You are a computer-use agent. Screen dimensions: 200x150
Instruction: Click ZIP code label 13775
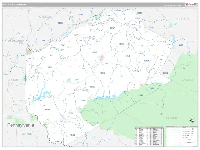click(x=69, y=47)
